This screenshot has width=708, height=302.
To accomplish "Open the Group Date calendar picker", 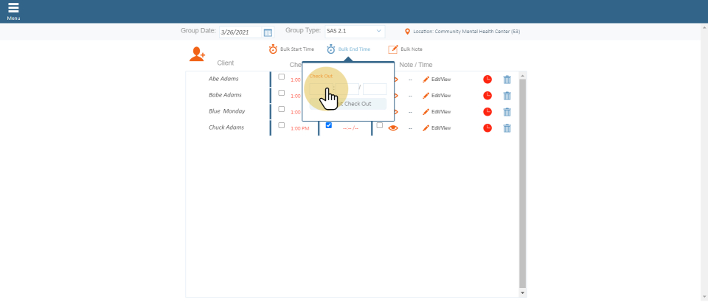I will coord(268,32).
